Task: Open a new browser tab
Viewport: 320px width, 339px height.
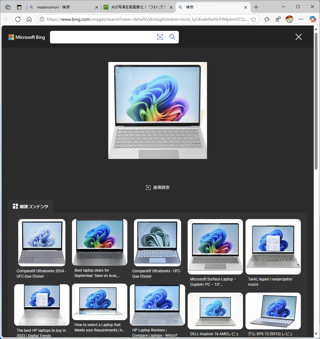Action: click(x=256, y=7)
